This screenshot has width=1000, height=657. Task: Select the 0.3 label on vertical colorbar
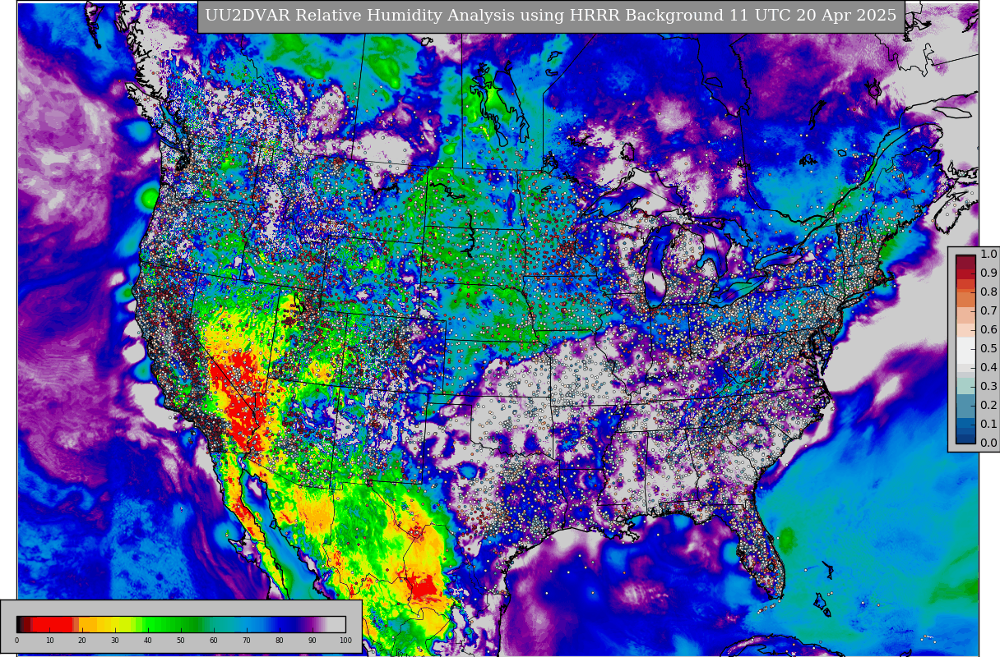click(x=988, y=386)
